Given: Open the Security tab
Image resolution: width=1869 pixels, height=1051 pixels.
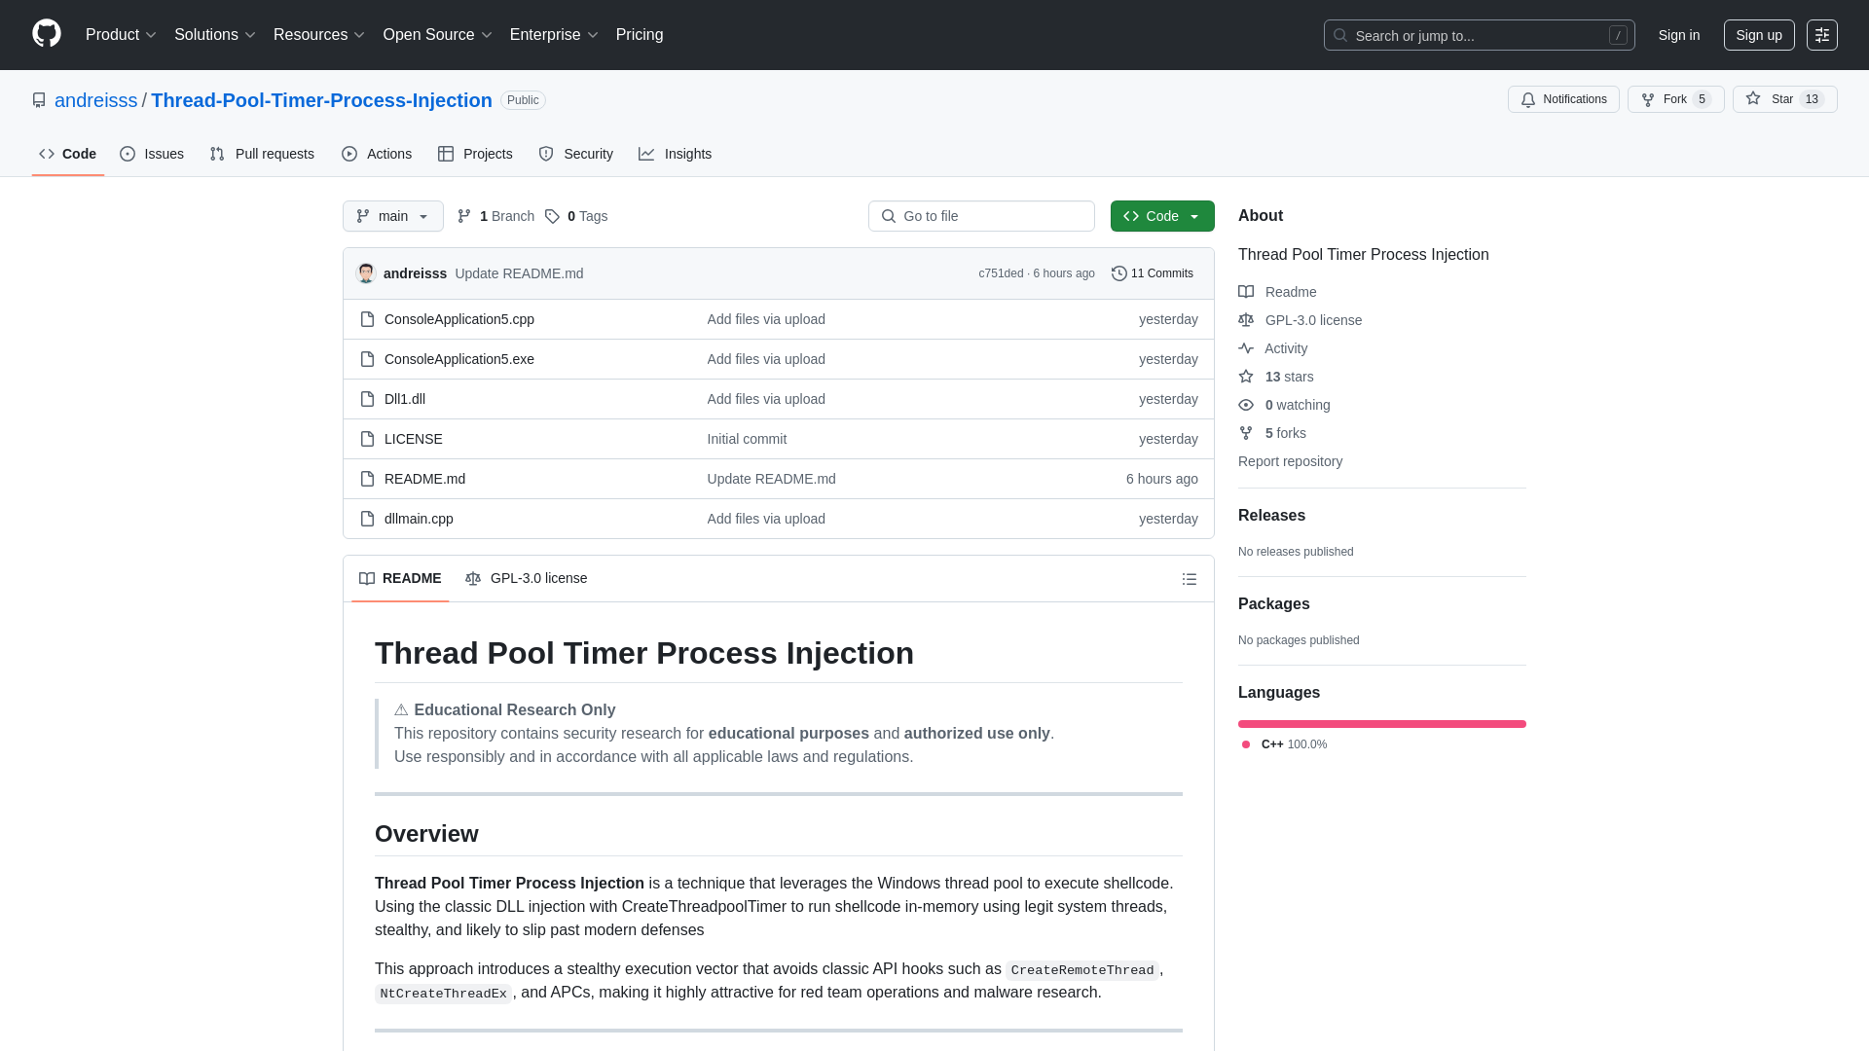Looking at the screenshot, I should [x=576, y=154].
